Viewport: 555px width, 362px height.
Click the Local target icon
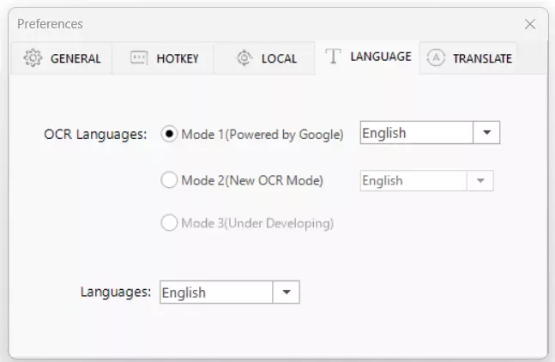[244, 58]
